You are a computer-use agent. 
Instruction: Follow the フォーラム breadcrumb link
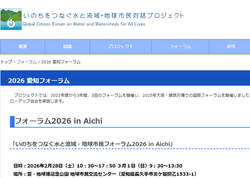click(27, 62)
